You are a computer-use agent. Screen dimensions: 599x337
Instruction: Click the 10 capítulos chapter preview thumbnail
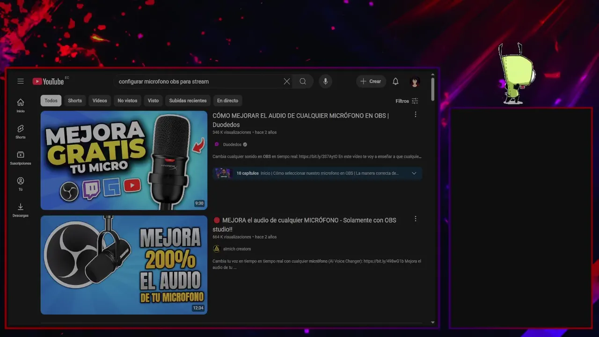coord(223,173)
